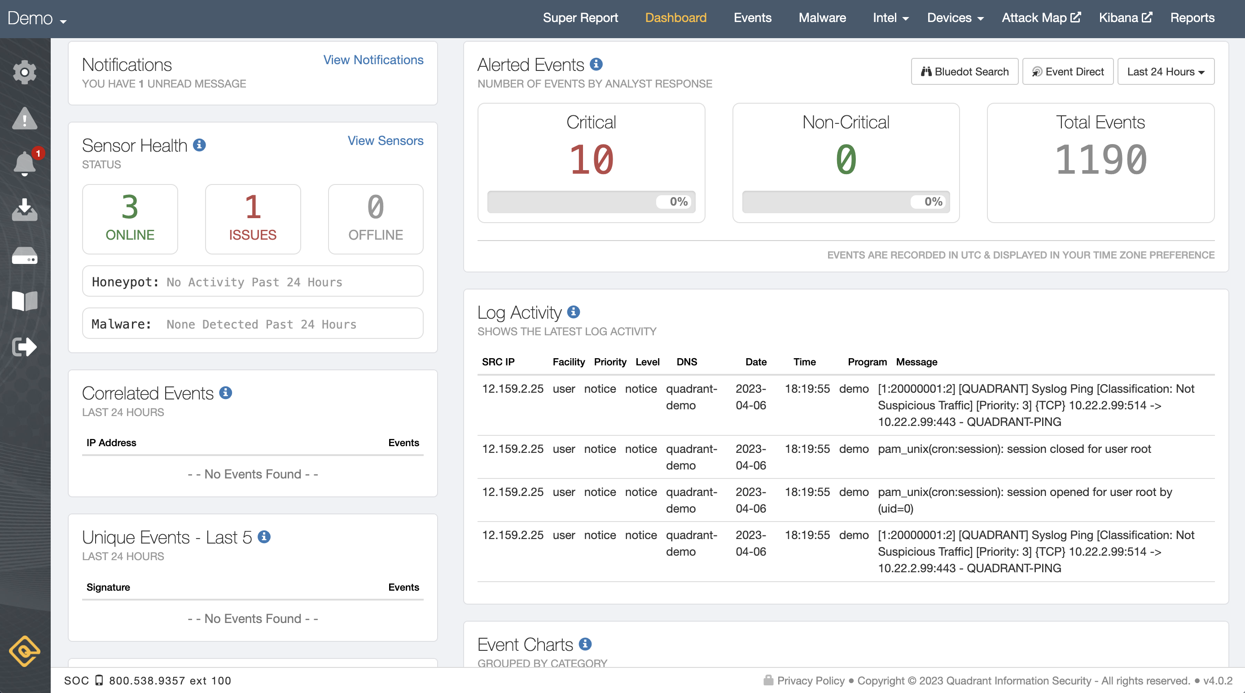The image size is (1245, 693).
Task: Click the Alerted Events info icon
Action: tap(597, 63)
